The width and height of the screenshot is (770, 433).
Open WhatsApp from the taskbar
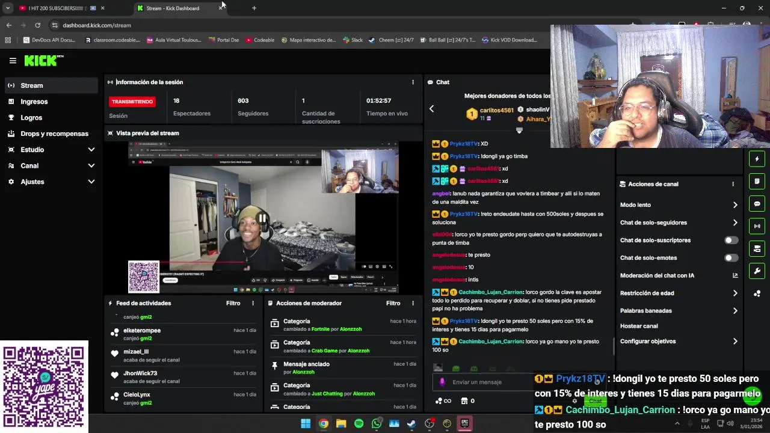pos(377,423)
